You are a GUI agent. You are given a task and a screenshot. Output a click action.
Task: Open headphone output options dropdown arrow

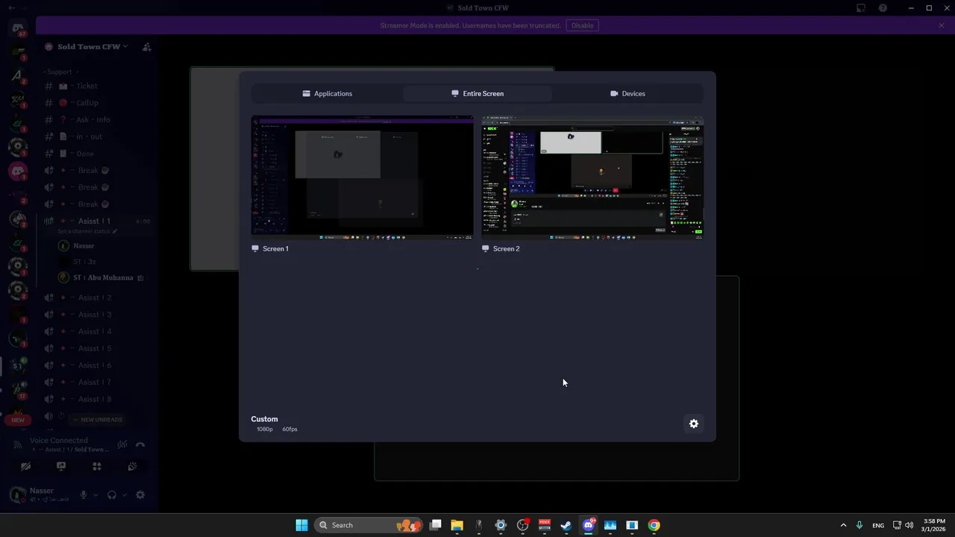pyautogui.click(x=124, y=494)
